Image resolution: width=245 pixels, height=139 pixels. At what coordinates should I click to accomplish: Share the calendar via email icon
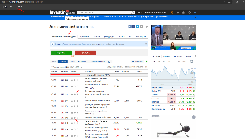tap(141, 26)
